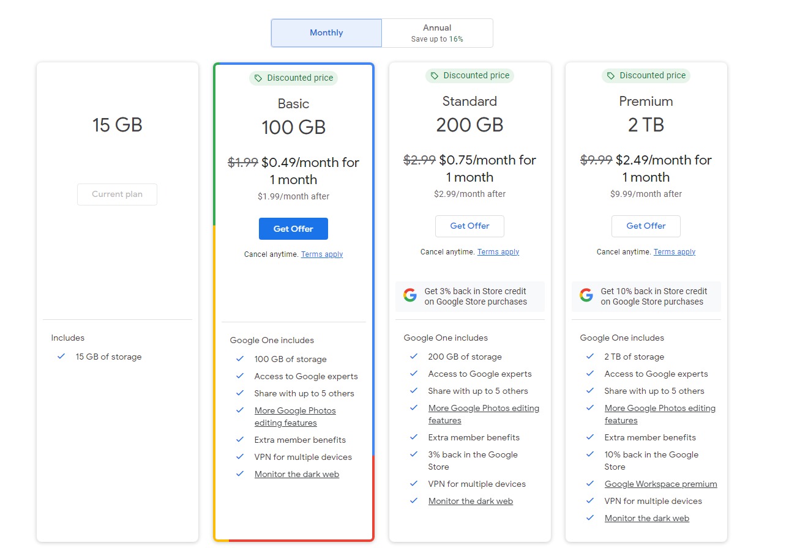The image size is (789, 548).
Task: Click the $0.75/month for 1 month price
Action: coord(487,169)
